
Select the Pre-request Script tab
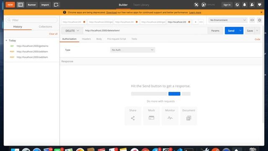tap(116, 39)
